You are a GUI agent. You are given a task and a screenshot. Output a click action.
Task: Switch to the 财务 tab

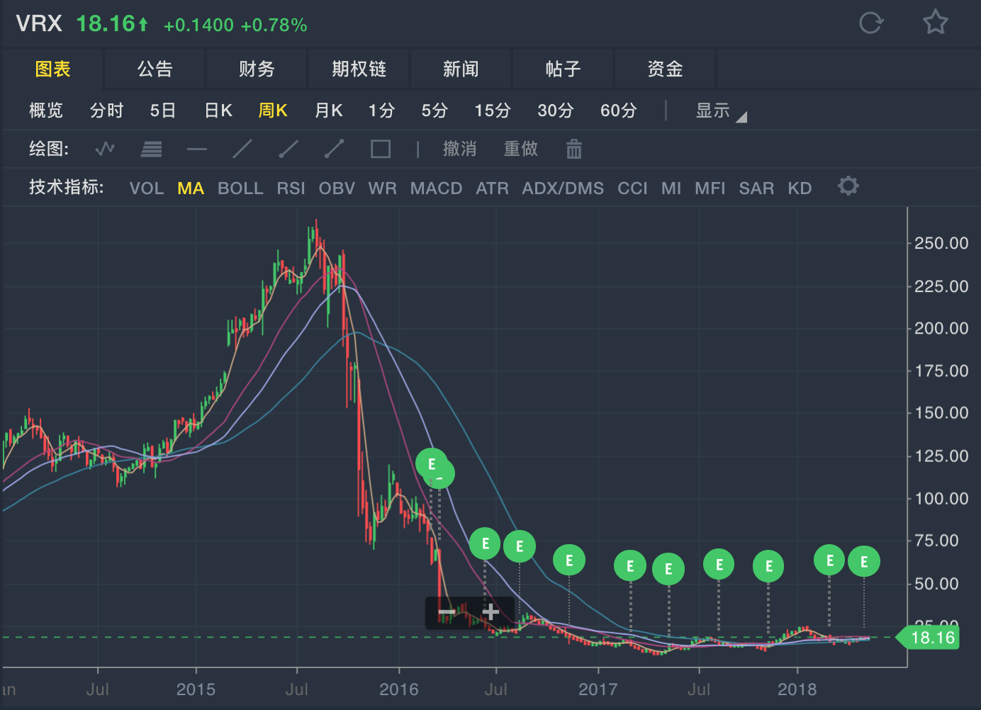pos(257,69)
